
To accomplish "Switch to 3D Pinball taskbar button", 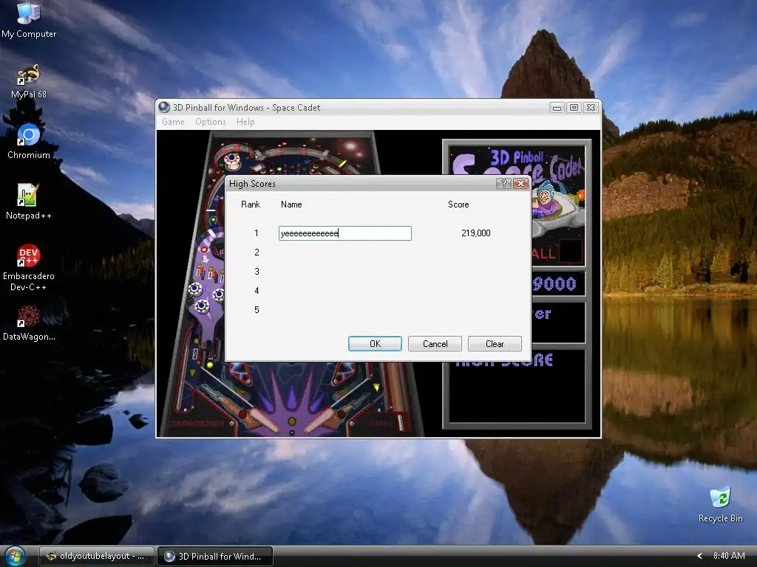I will click(x=215, y=556).
